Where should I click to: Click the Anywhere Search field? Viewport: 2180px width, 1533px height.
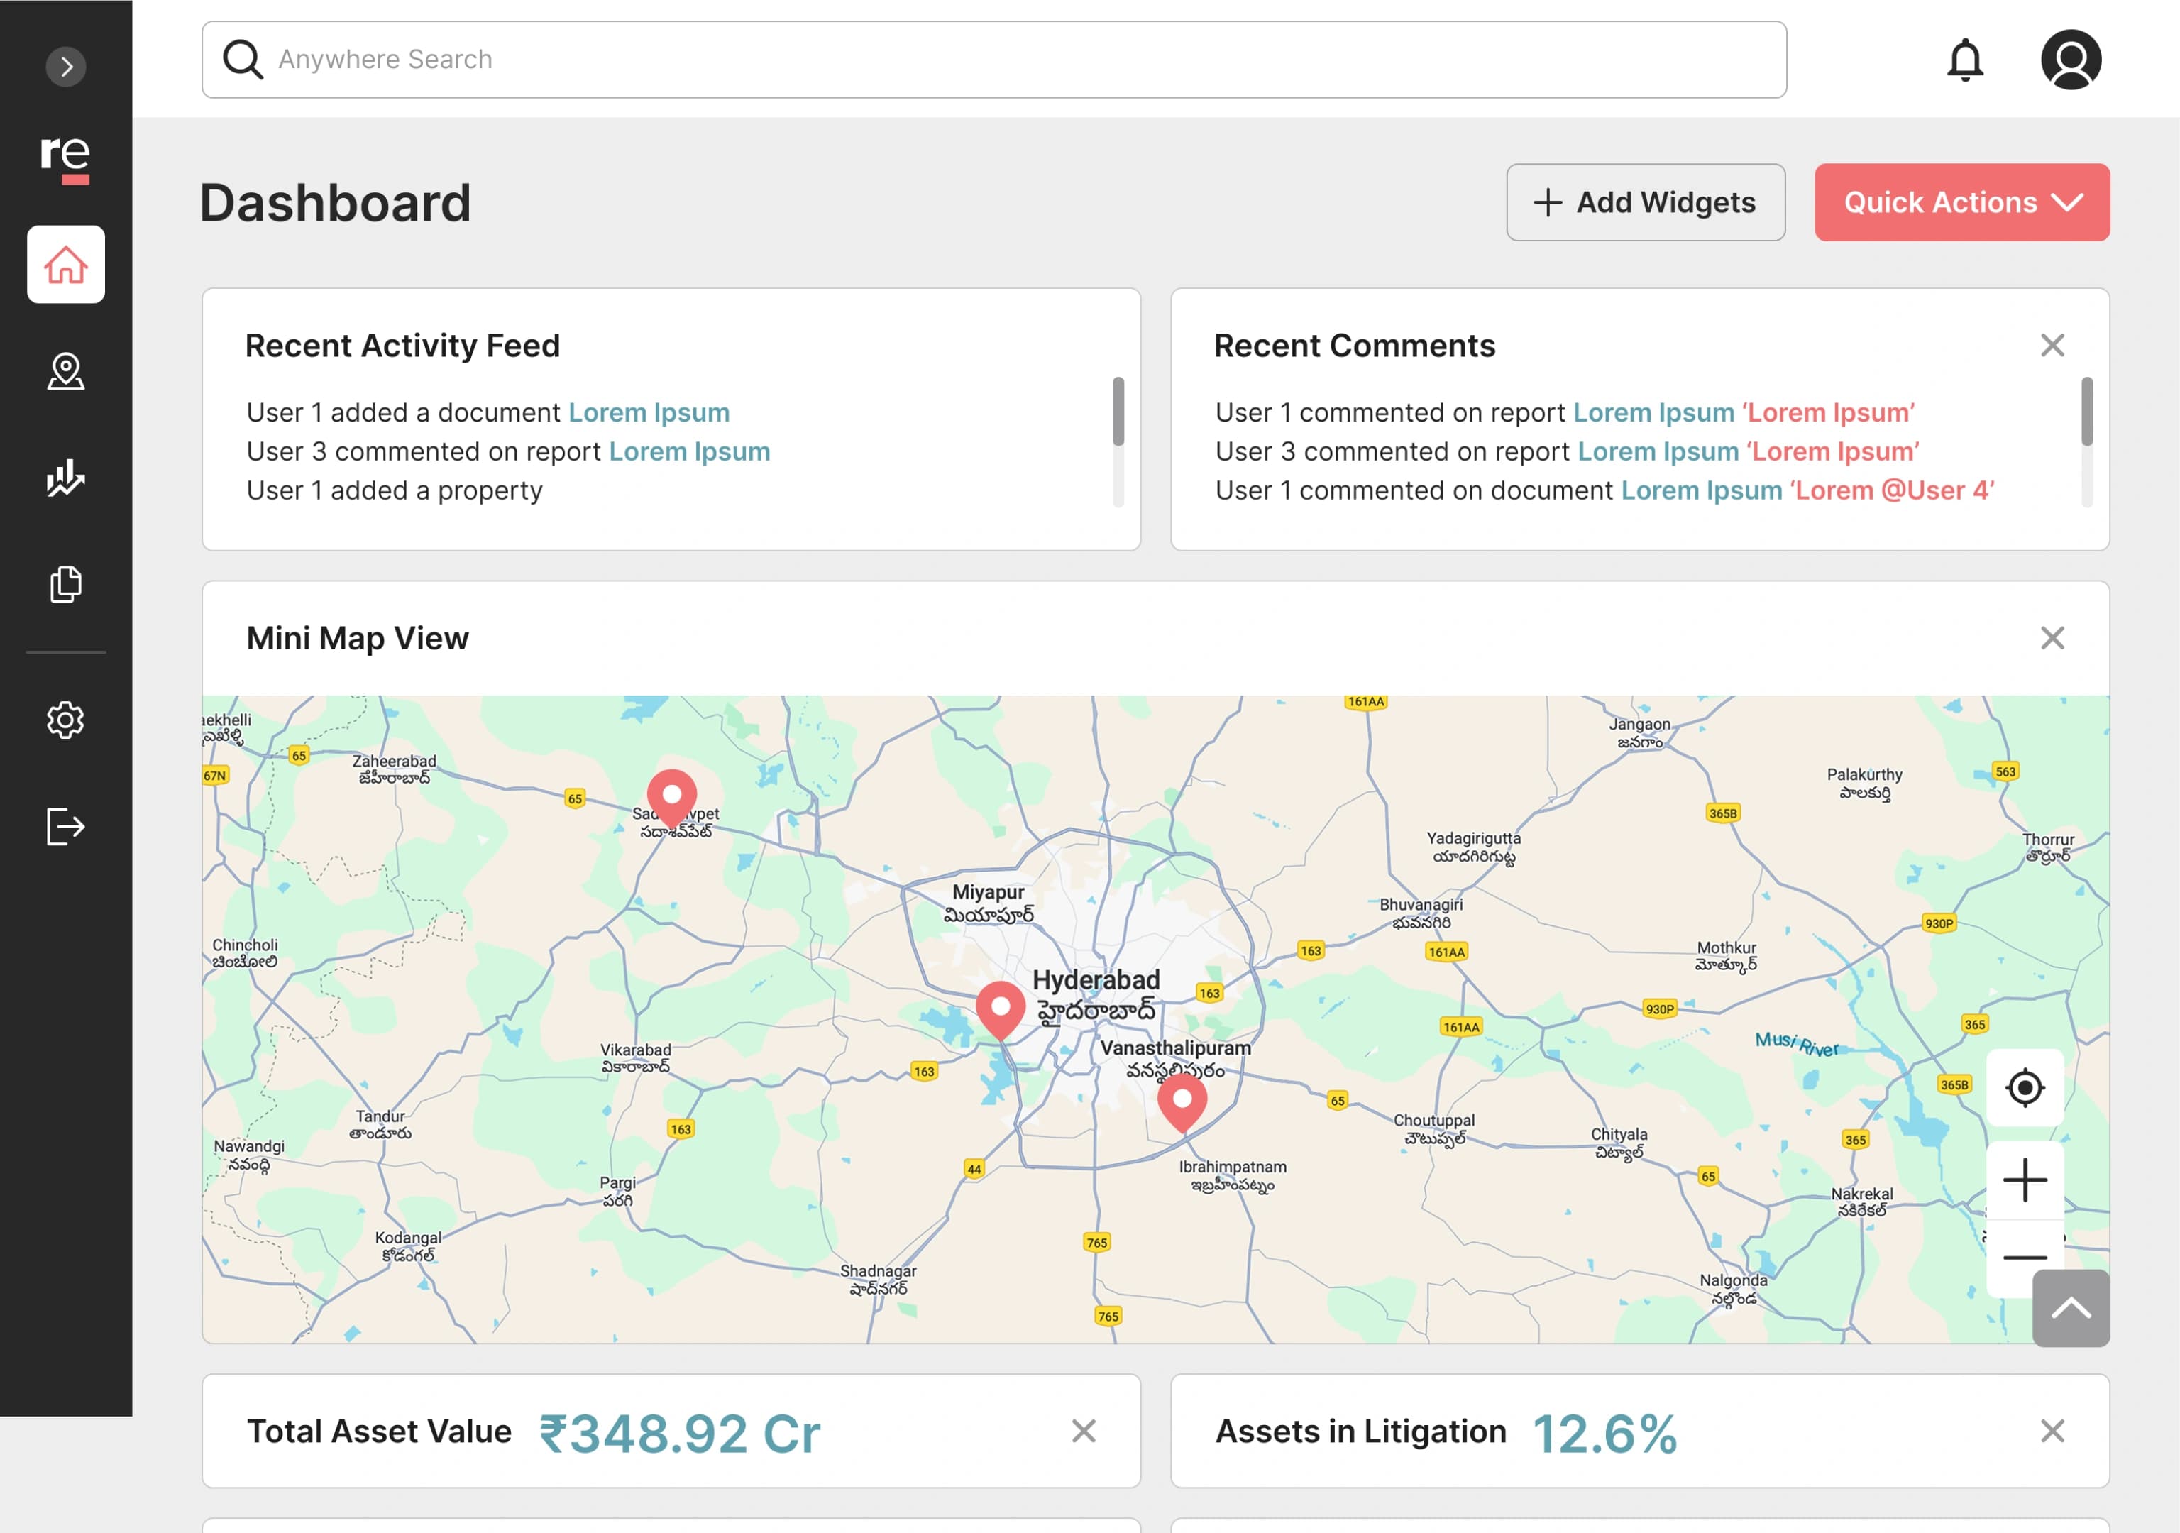[x=993, y=60]
